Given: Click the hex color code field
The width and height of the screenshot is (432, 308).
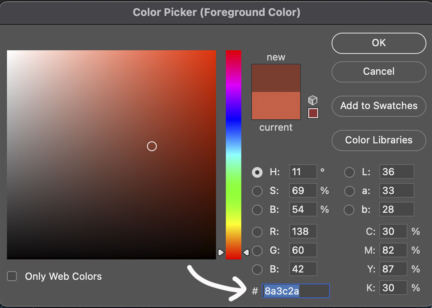Looking at the screenshot, I should 296,291.
